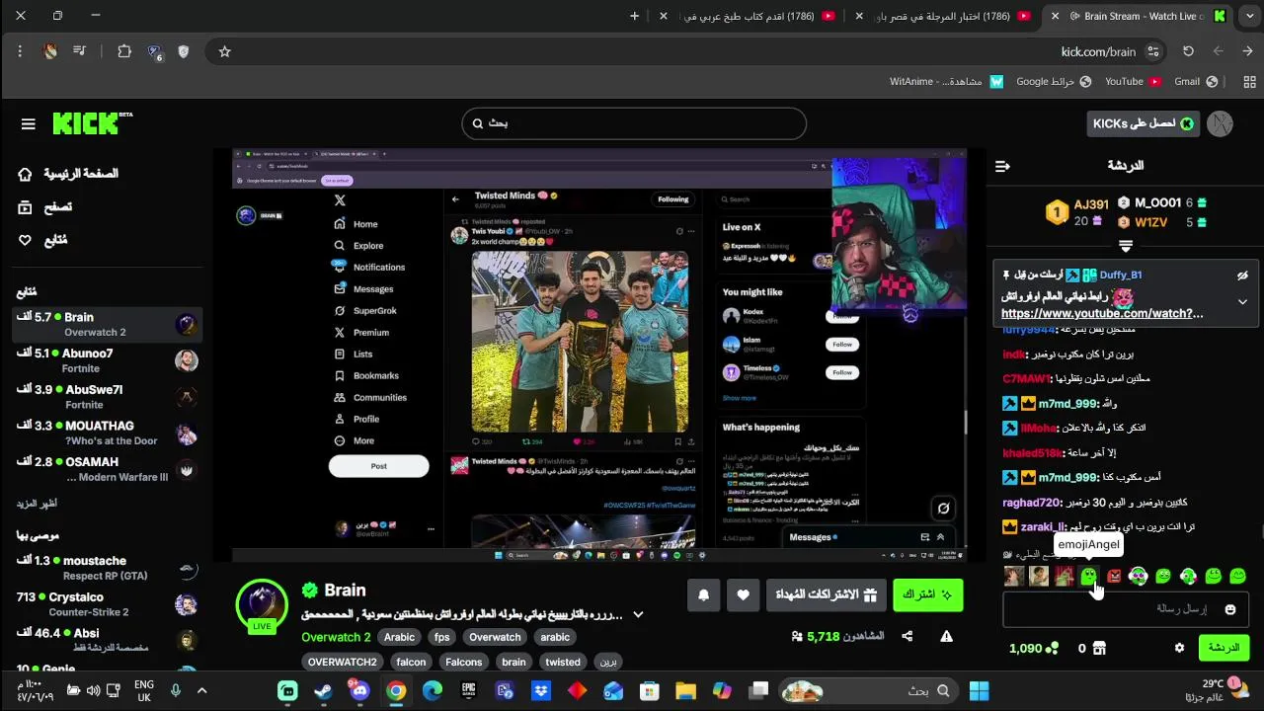Open the channel points shop icon
The width and height of the screenshot is (1264, 711).
[x=1098, y=648]
